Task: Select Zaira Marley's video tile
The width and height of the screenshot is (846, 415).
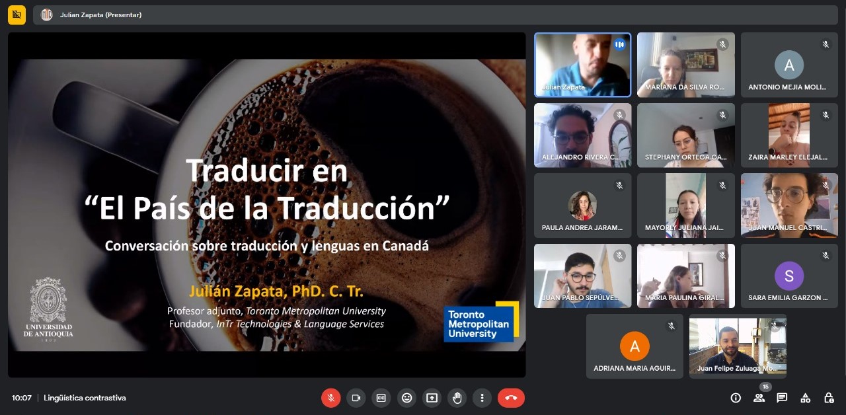Action: click(789, 135)
